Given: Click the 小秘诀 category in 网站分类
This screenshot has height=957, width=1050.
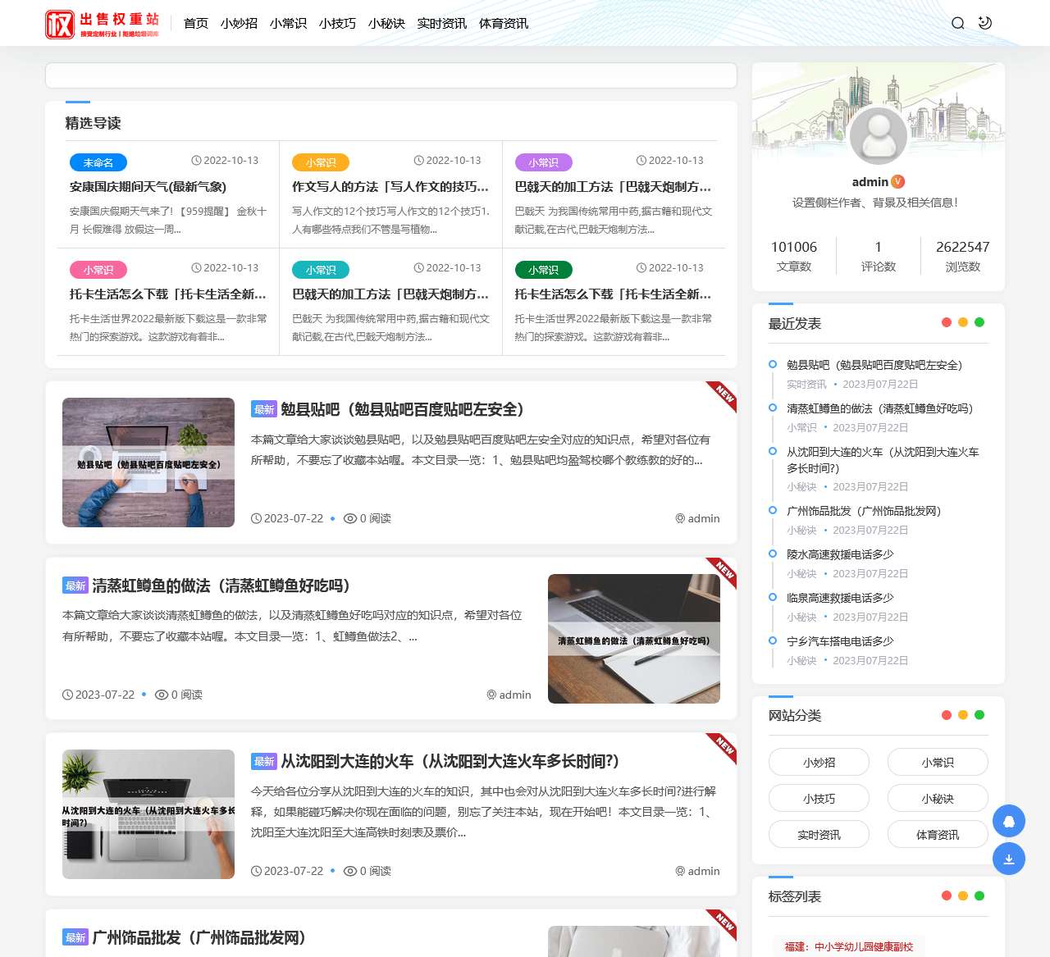Looking at the screenshot, I should click(937, 798).
